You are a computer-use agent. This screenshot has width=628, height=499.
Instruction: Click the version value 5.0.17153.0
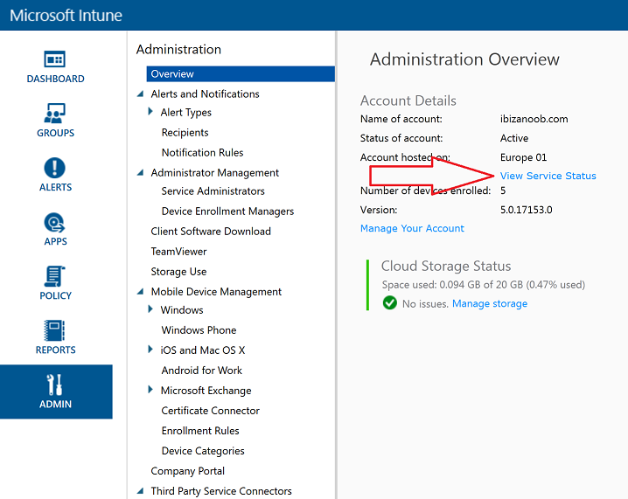click(526, 210)
